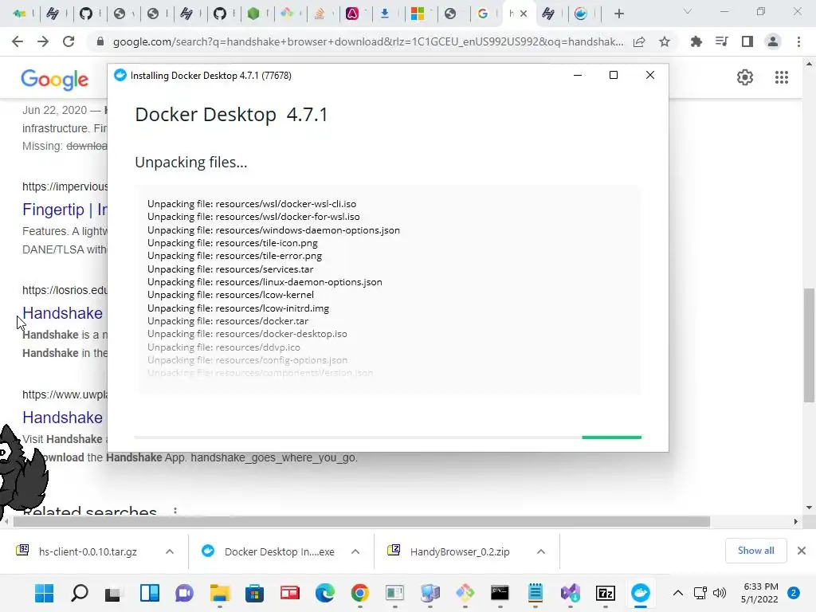Switch to first GitHub tab

(86, 14)
